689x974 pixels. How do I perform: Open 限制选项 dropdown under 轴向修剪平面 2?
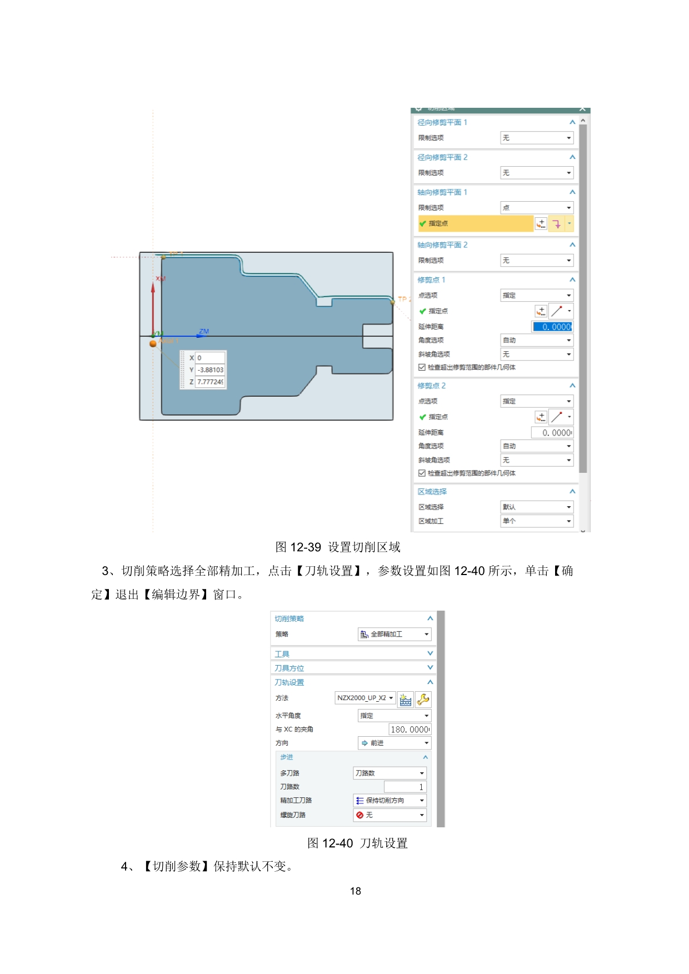537,261
